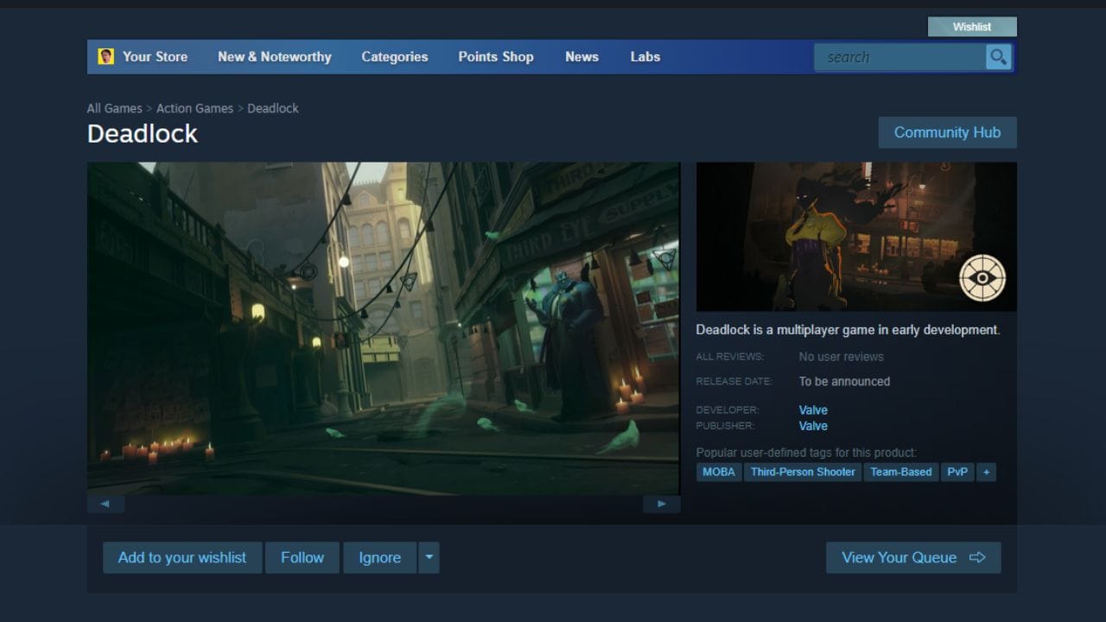1106x622 pixels.
Task: Advance to next screenshot with right arrow
Action: pyautogui.click(x=662, y=504)
